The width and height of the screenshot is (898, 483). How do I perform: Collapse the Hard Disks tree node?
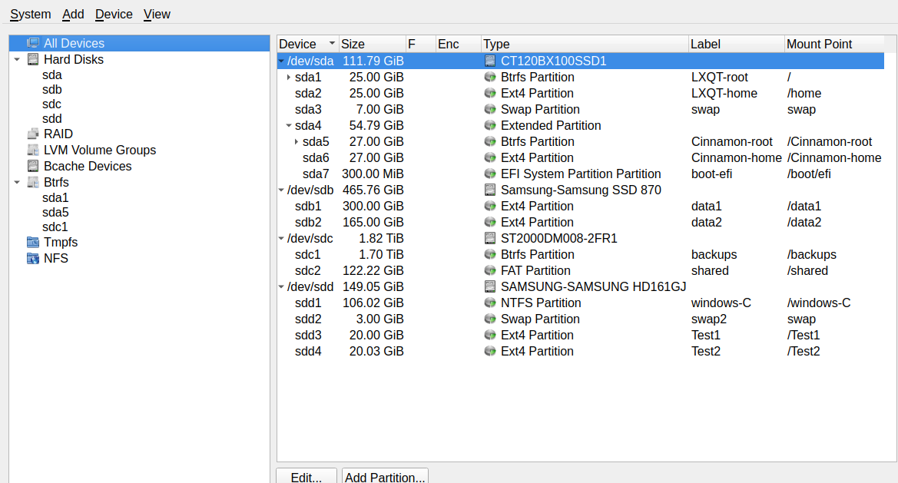point(17,59)
